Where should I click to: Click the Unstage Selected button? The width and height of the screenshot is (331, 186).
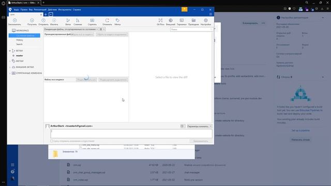click(112, 35)
